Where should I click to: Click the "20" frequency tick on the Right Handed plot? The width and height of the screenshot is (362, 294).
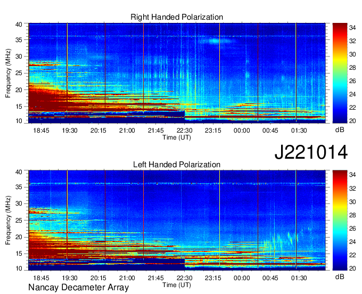[19, 90]
